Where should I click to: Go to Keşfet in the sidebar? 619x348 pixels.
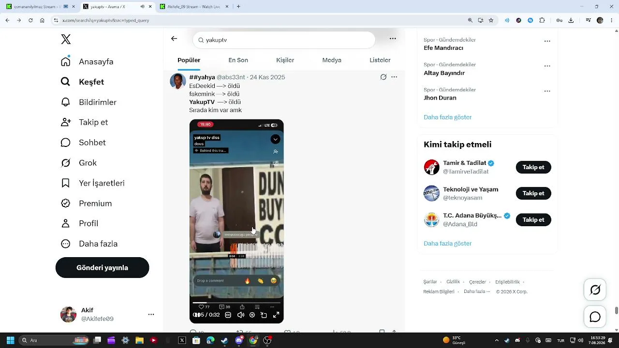[82, 82]
